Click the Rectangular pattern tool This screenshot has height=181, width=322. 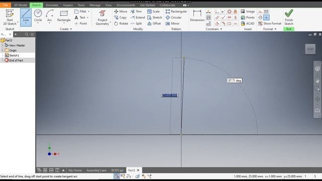(176, 12)
